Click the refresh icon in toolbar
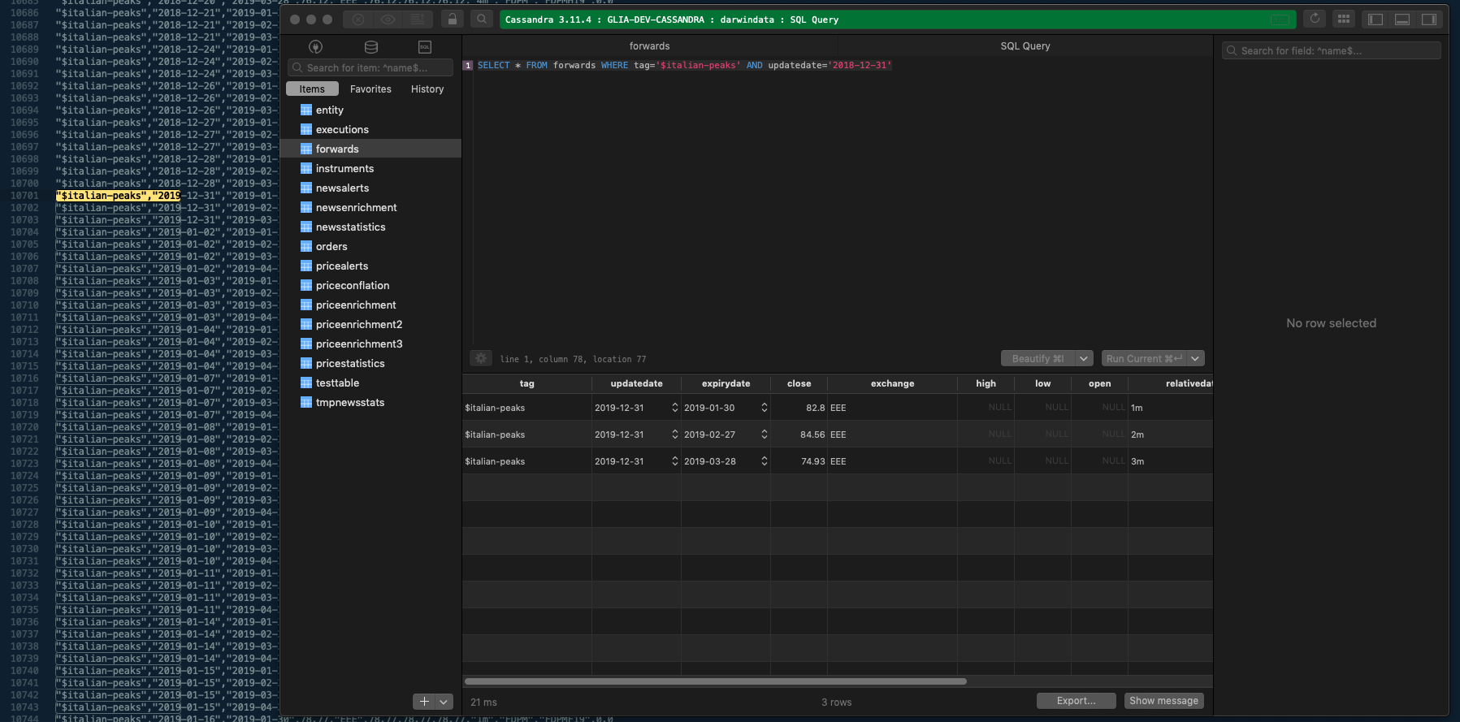The height and width of the screenshot is (722, 1460). (1315, 19)
